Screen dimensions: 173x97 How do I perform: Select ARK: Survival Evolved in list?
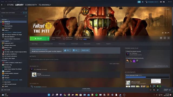10,84
